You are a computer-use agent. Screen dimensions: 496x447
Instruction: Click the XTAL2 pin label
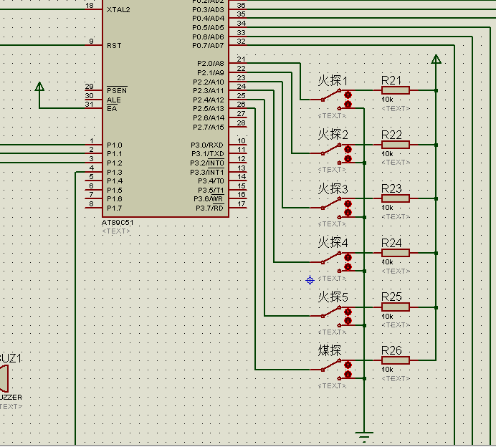118,10
